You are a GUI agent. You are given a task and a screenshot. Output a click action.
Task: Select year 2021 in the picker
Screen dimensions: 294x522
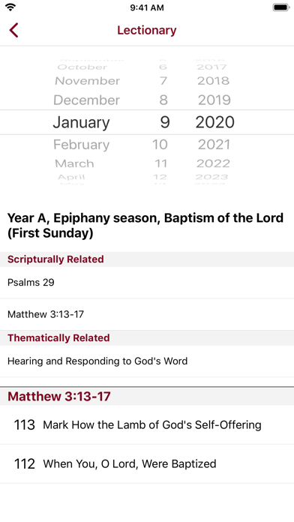(214, 145)
